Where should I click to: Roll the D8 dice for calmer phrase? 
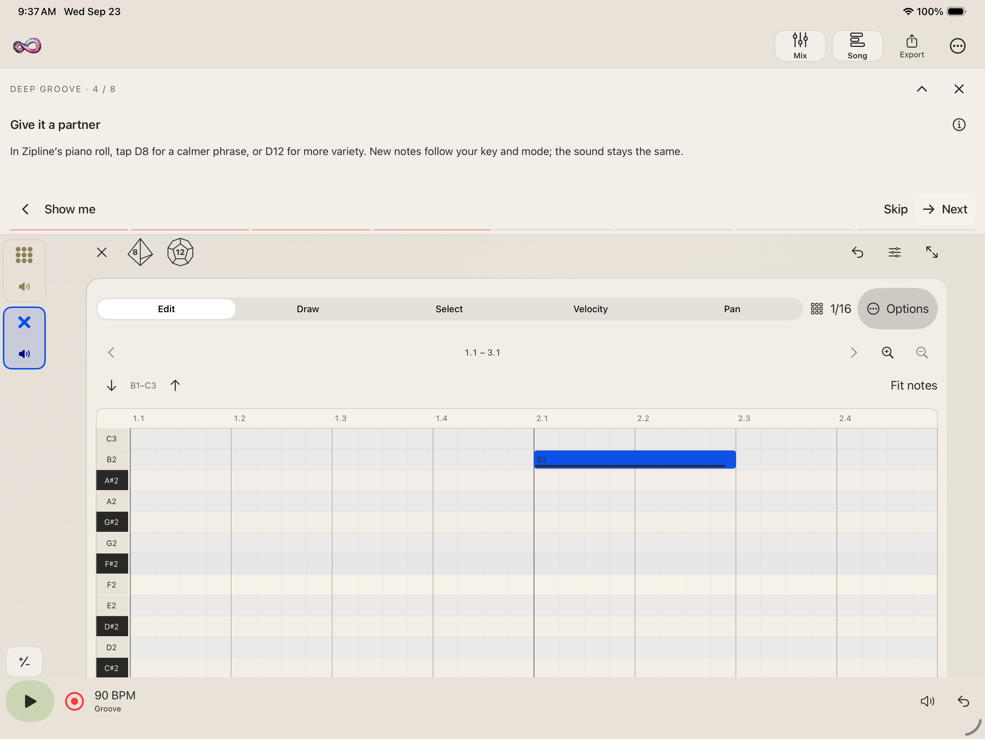point(140,252)
